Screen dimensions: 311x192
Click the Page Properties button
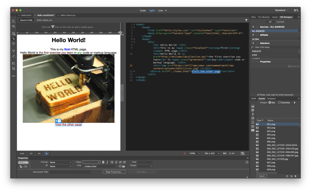[114, 172]
